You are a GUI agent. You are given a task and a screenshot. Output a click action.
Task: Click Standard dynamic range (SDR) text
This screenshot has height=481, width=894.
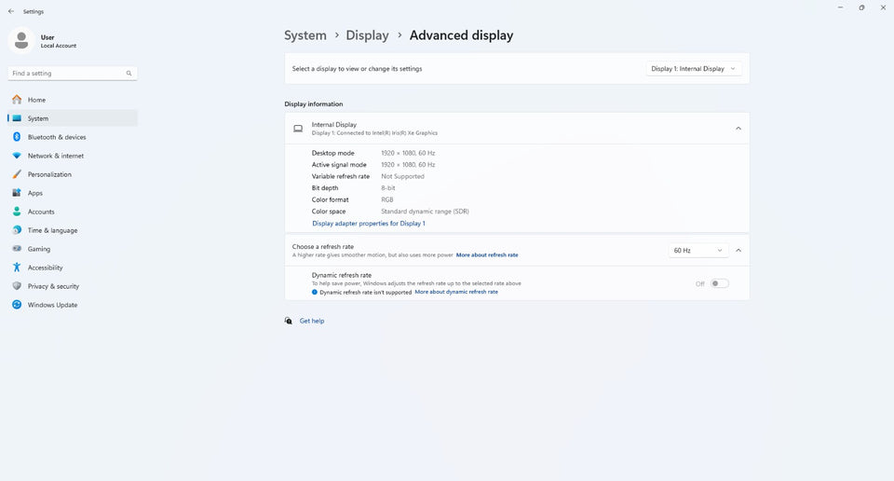pyautogui.click(x=425, y=211)
